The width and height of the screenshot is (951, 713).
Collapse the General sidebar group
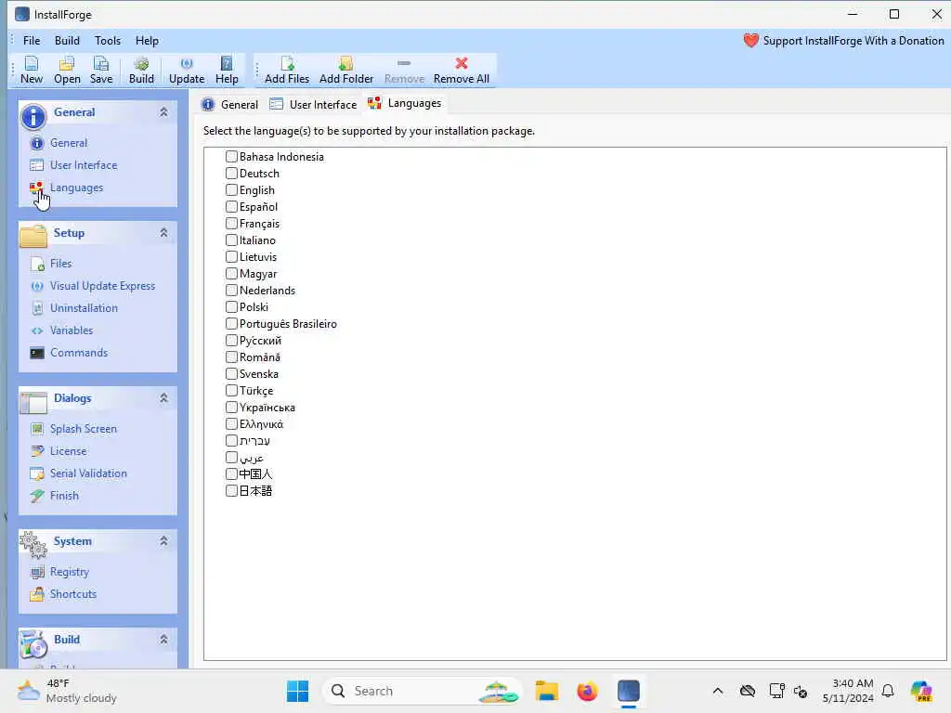point(163,112)
